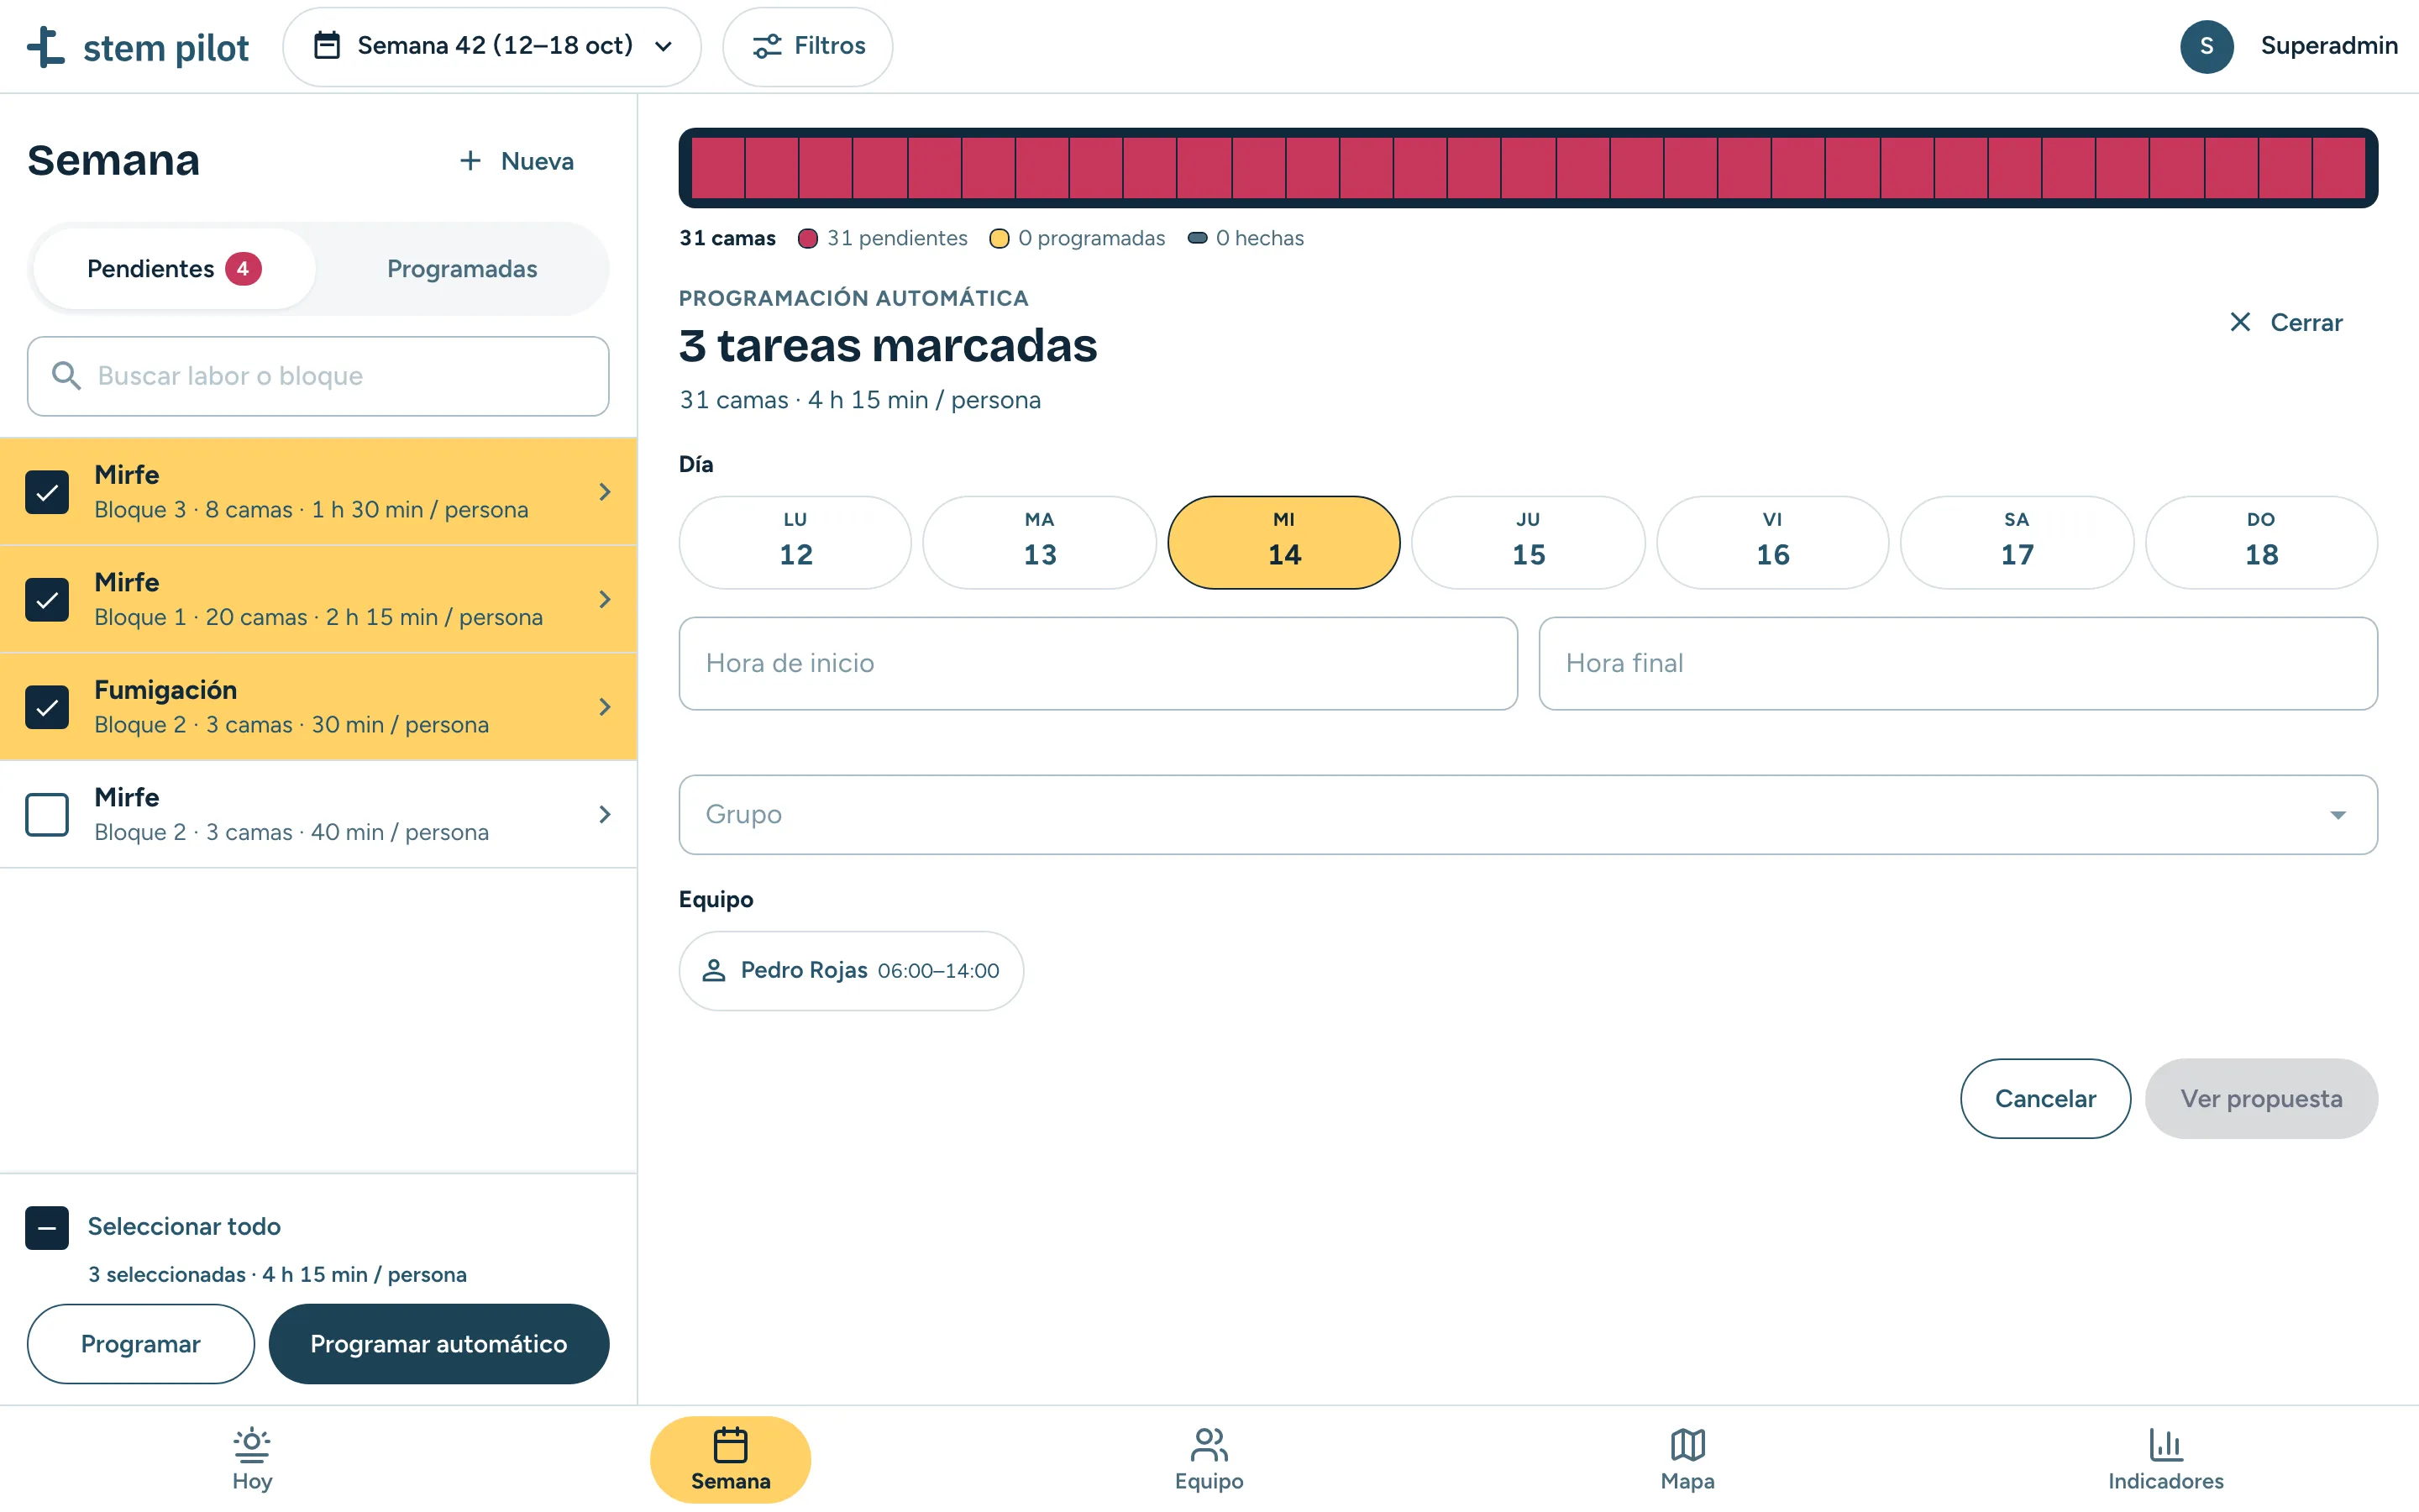
Task: Check the Mirfe Bloque 2 task
Action: (x=47, y=814)
